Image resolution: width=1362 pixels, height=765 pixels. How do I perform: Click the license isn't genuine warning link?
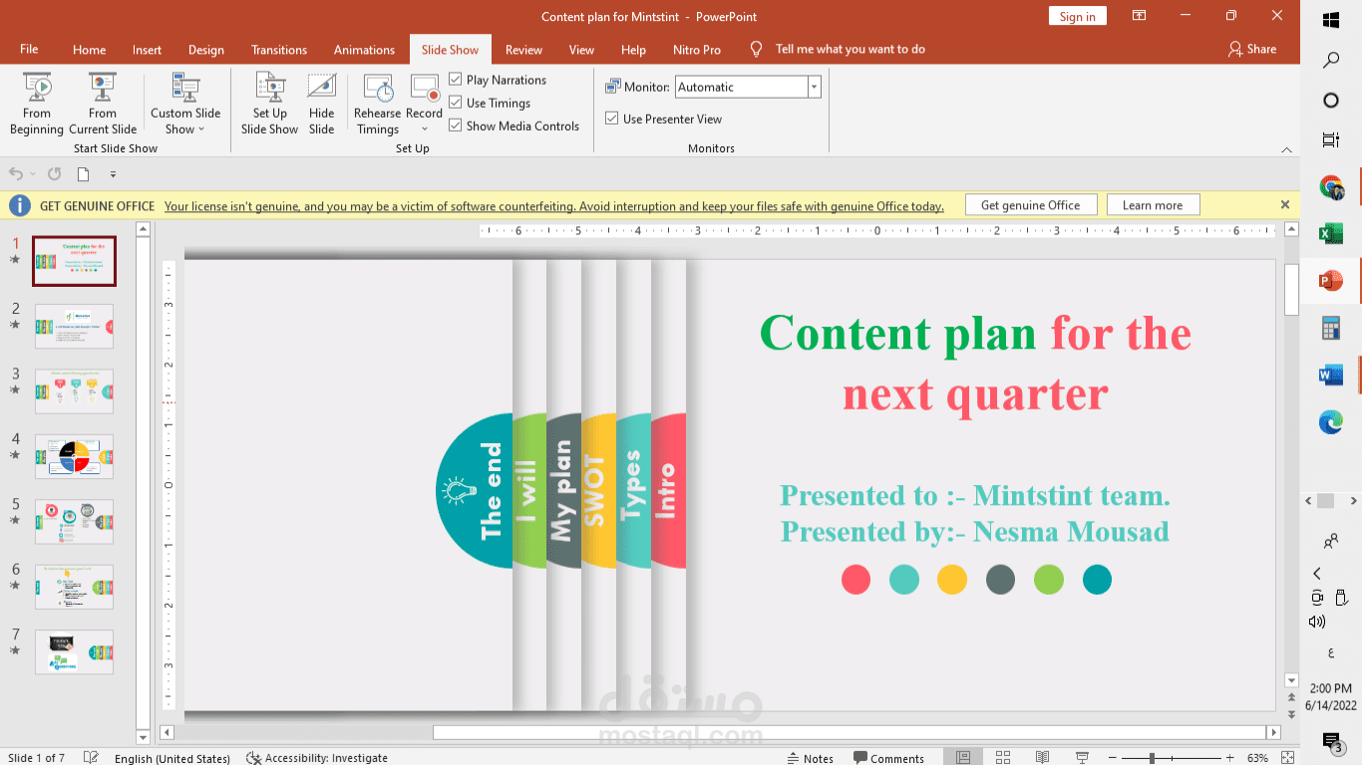(554, 206)
